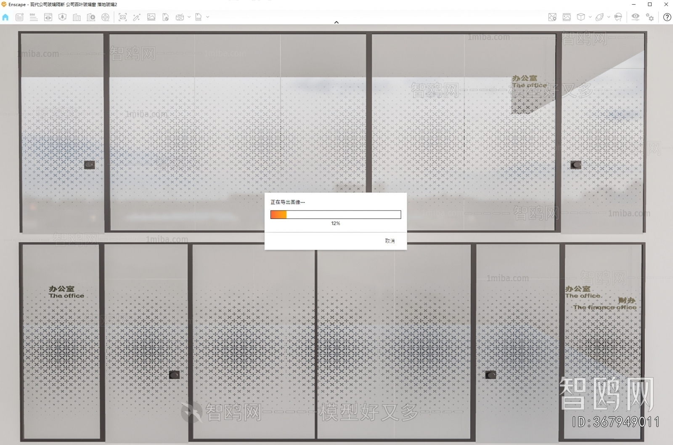Expand the 360 panorama dropdown arrow
This screenshot has width=673, height=445.
coord(189,17)
